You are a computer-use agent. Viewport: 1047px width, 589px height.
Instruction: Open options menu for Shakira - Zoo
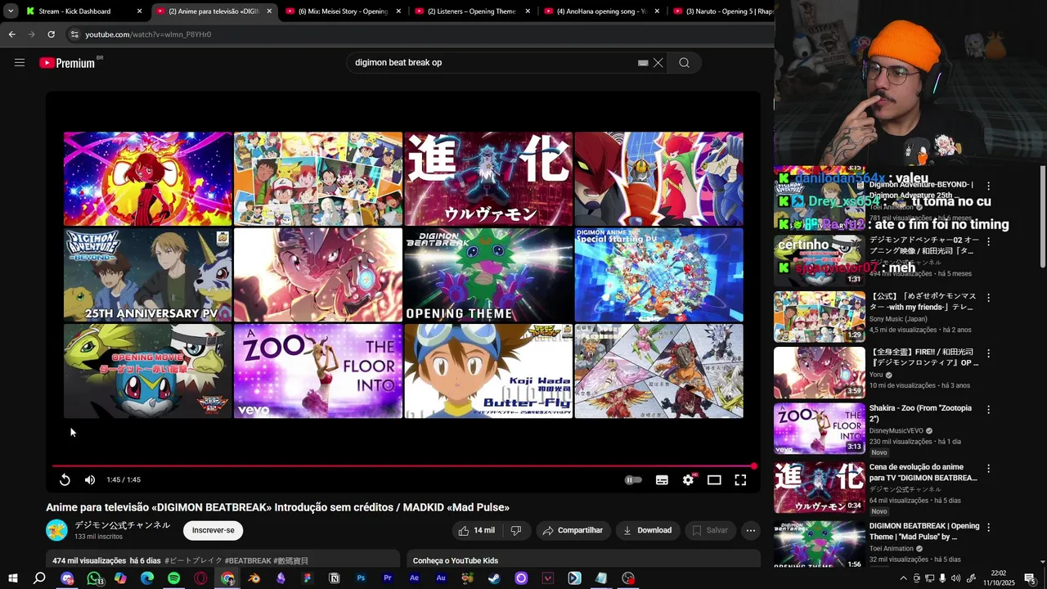coord(988,409)
